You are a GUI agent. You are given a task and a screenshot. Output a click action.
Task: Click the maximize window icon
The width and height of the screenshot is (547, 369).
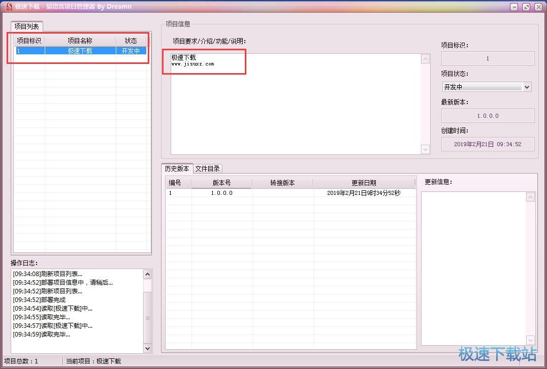pyautogui.click(x=526, y=7)
